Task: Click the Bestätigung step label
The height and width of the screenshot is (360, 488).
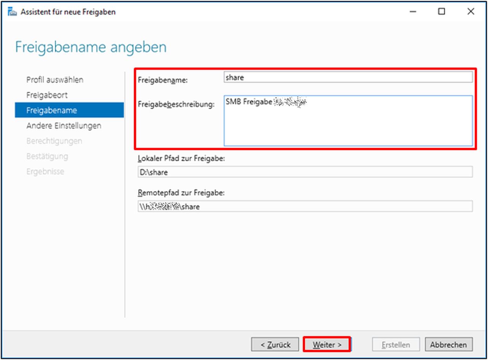Action: click(x=46, y=156)
